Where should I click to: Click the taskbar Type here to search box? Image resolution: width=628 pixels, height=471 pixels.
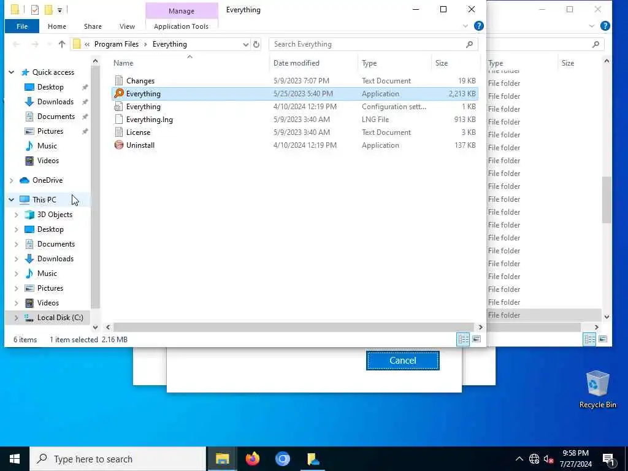(x=118, y=459)
